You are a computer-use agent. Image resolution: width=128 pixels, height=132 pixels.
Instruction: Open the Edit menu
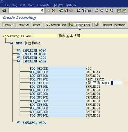tap(22, 5)
